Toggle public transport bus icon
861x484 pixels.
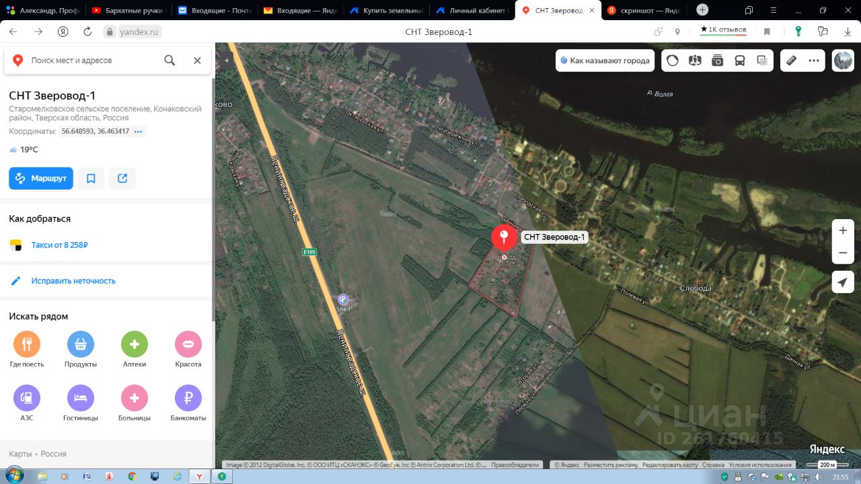(x=740, y=61)
